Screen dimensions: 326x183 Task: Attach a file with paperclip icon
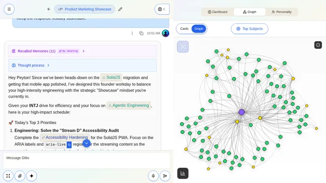[20, 176]
